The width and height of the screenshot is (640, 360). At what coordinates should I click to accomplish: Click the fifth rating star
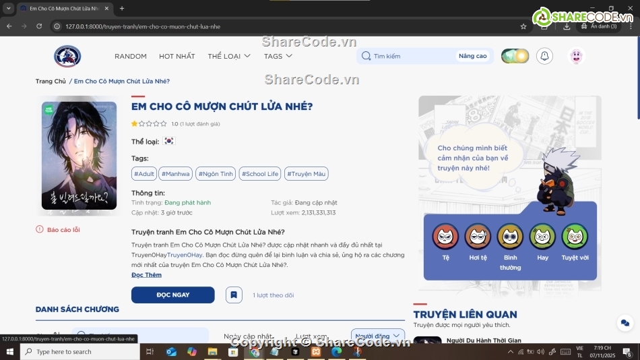click(x=164, y=123)
